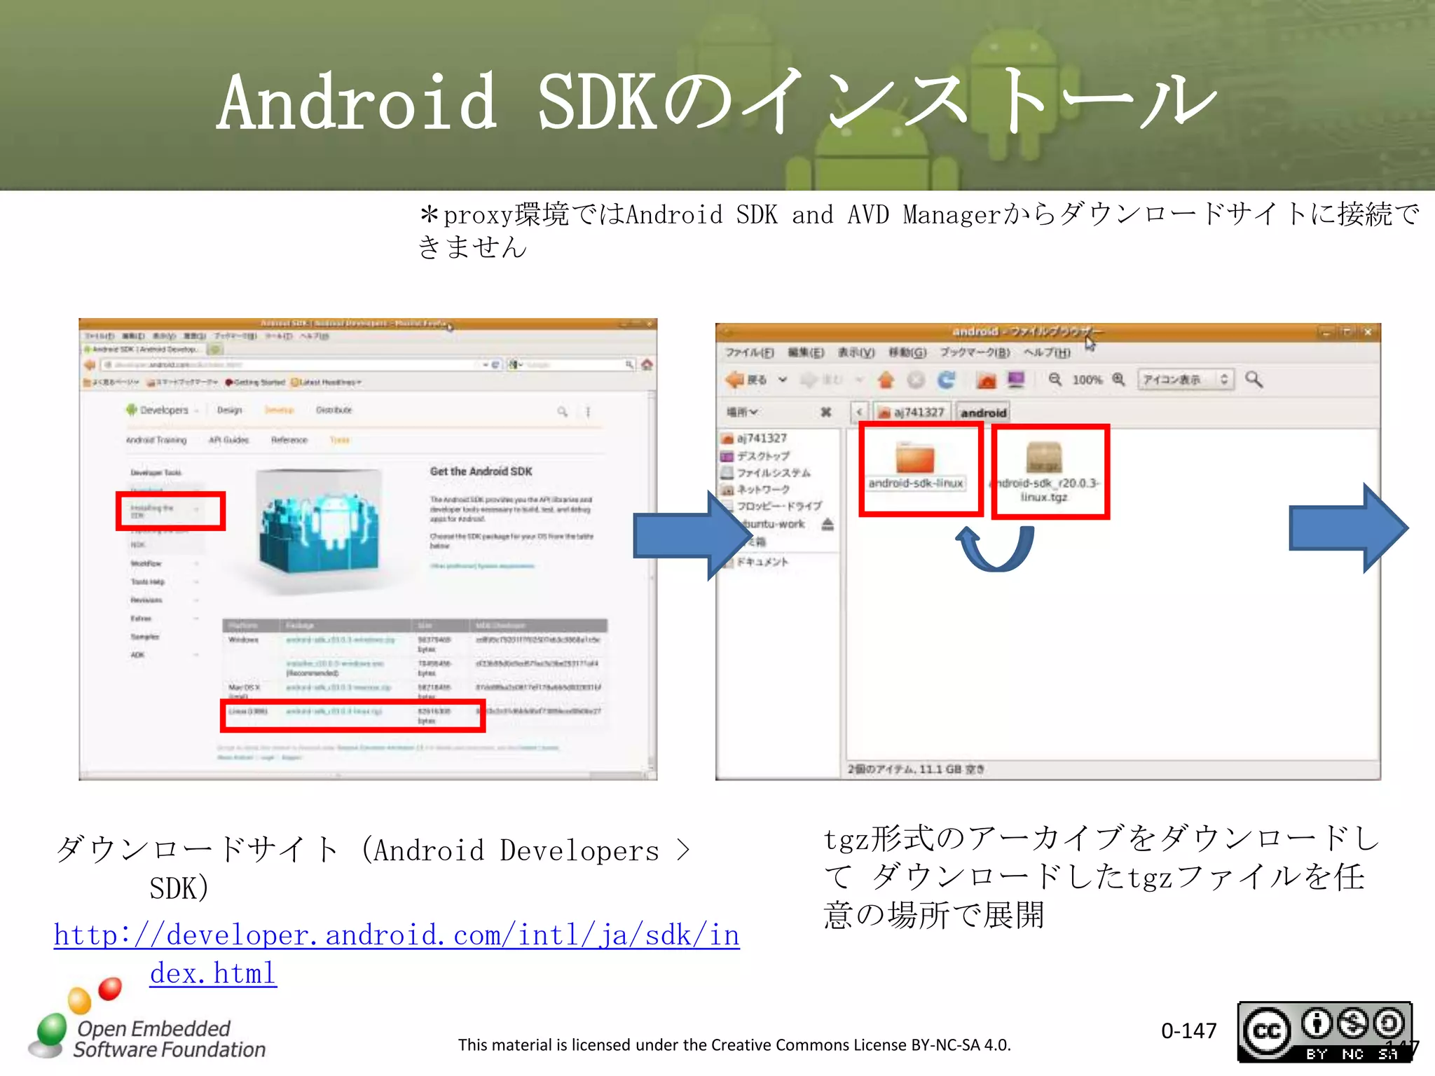Click the 100% zoom level in file browser
1435x1076 pixels.
(x=1087, y=380)
